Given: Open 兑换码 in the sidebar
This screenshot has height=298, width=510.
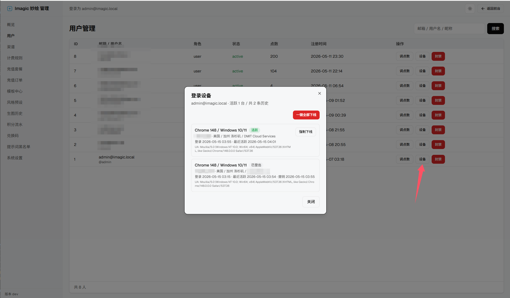Looking at the screenshot, I should point(13,136).
